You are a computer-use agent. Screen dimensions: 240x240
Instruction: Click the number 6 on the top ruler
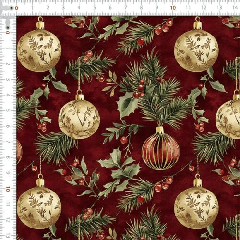(x=110, y=8)
